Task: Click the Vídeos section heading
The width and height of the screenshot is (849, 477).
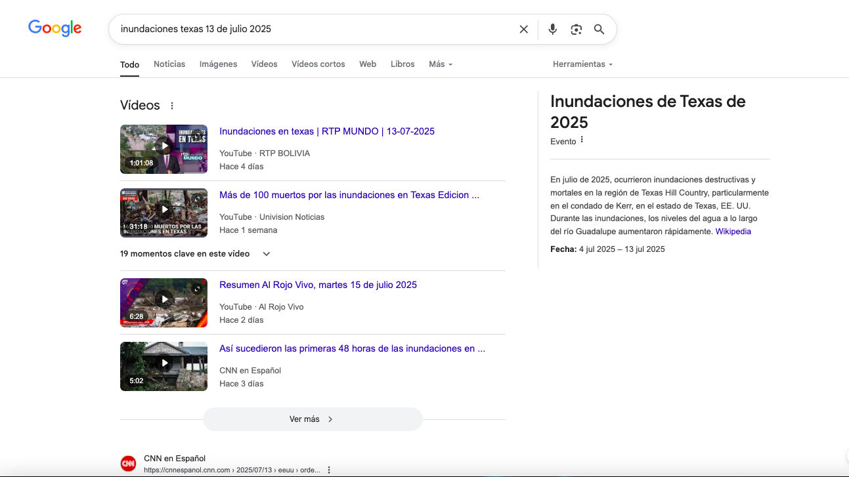Action: tap(140, 106)
